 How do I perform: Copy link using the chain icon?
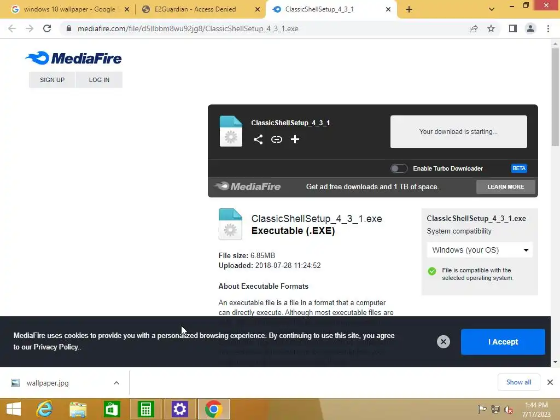click(276, 139)
